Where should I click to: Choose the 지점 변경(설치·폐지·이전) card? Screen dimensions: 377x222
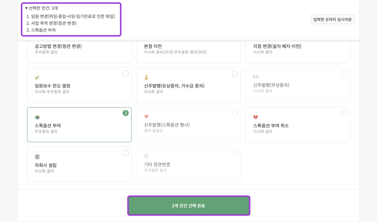click(x=297, y=51)
